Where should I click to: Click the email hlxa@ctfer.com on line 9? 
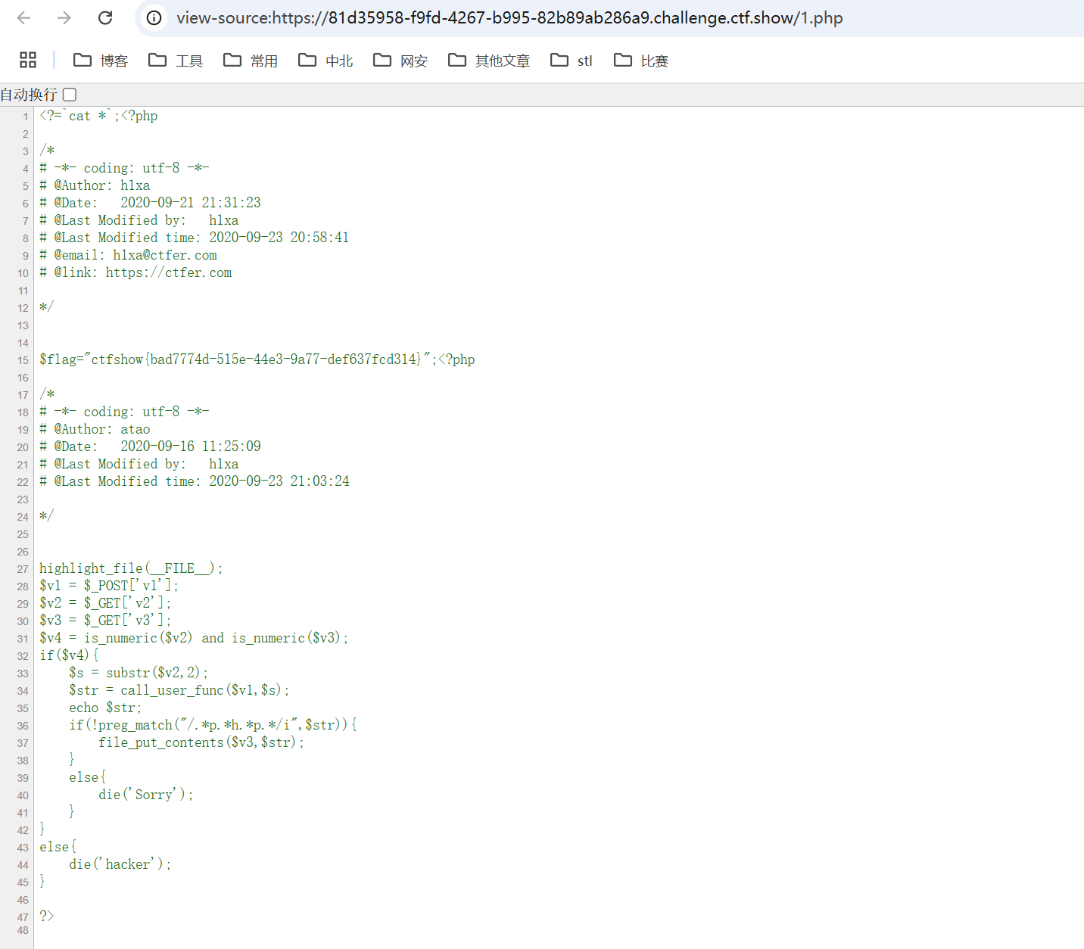pos(165,255)
